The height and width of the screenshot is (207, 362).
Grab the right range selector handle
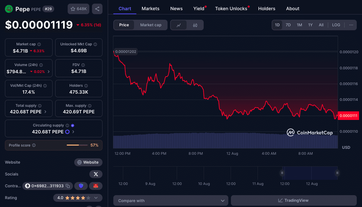(337, 173)
